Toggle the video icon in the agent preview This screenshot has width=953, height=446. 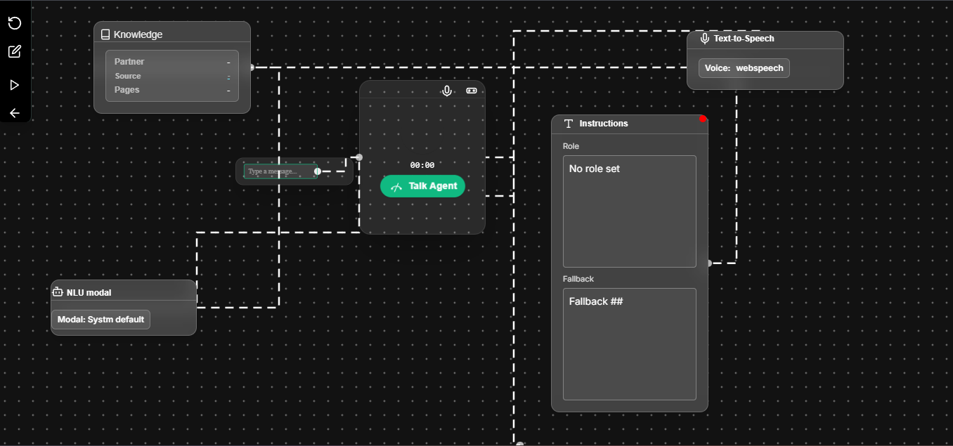pos(471,91)
